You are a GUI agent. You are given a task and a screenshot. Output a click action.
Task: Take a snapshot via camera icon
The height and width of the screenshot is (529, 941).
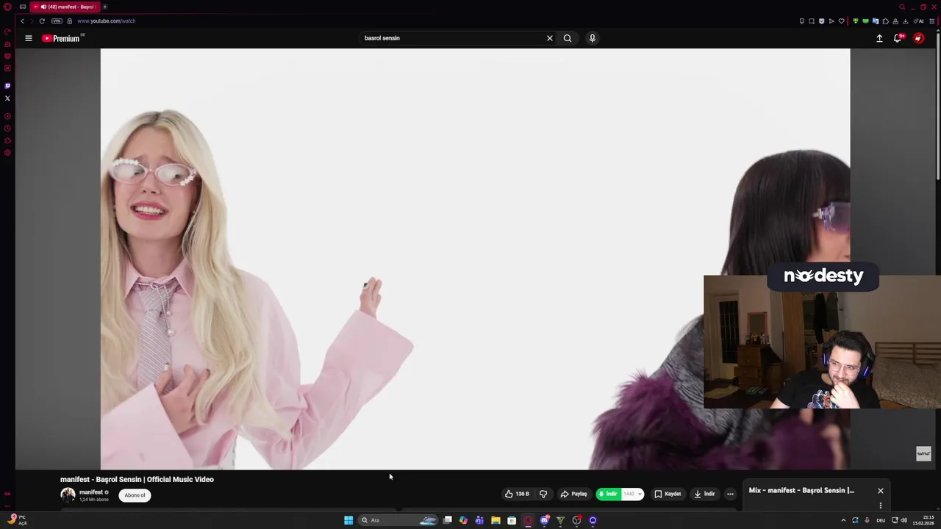[x=812, y=21]
